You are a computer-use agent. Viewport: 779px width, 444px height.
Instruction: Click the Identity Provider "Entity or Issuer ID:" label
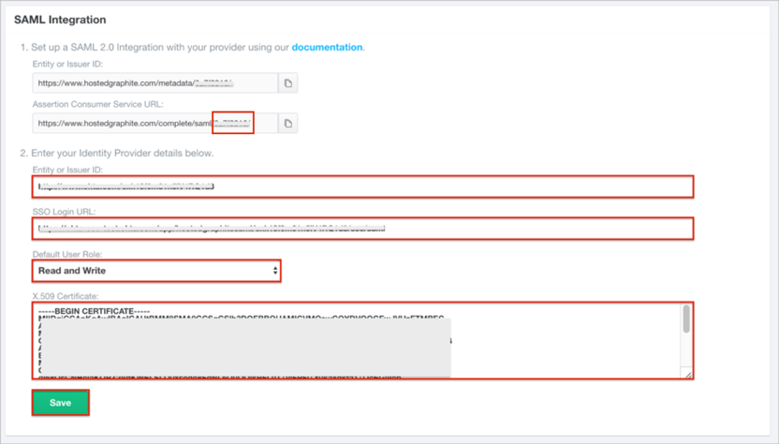(x=67, y=170)
